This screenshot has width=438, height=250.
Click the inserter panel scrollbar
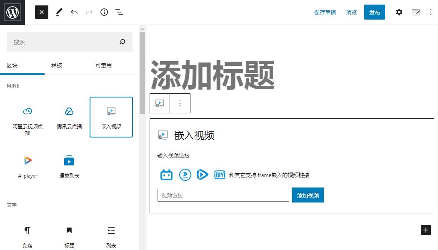click(142, 73)
